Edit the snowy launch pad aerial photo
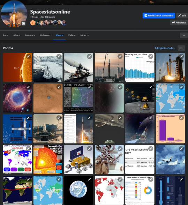The image size is (188, 205). [59, 56]
